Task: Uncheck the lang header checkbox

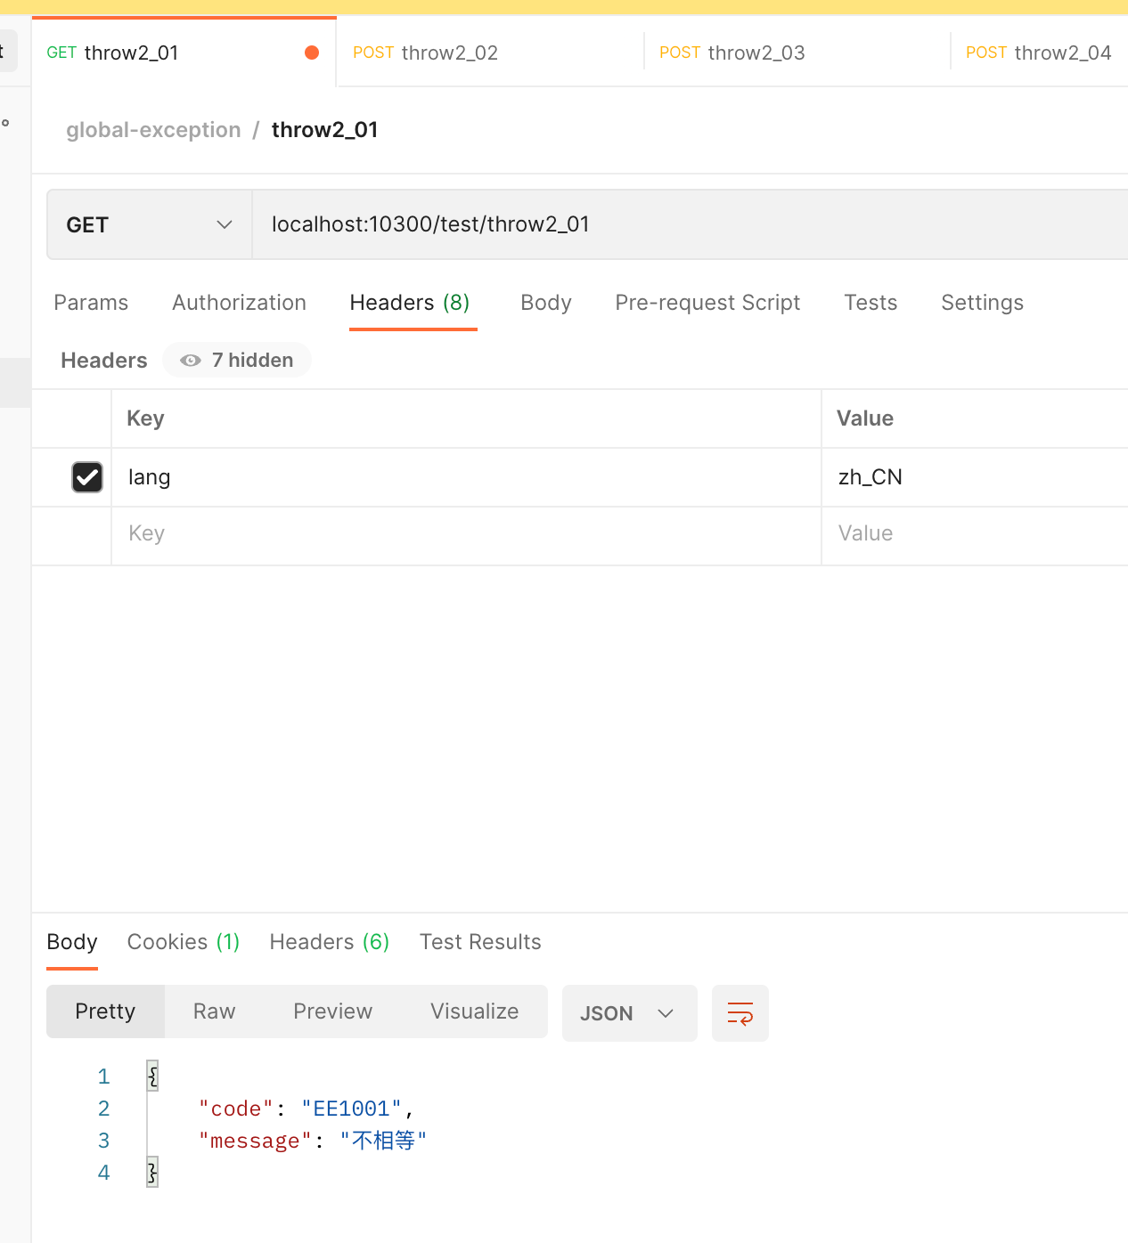Action: point(87,477)
